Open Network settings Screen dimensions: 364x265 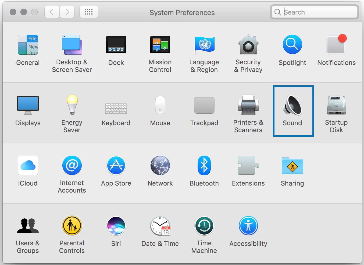click(x=160, y=171)
